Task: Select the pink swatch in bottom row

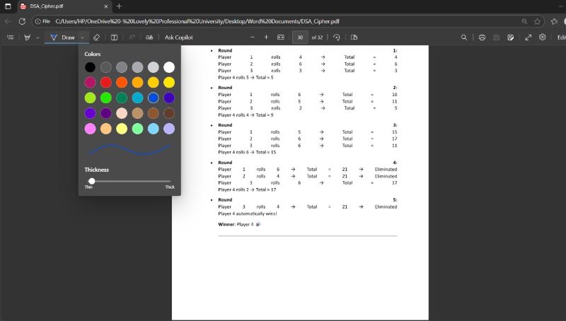Action: coord(91,129)
